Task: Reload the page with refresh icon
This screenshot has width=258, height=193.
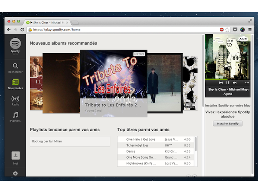Action: 22,30
